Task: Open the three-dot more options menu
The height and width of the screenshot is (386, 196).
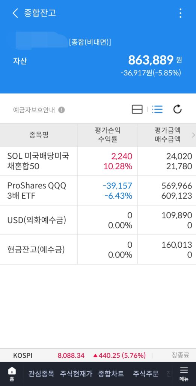Action: click(x=181, y=13)
